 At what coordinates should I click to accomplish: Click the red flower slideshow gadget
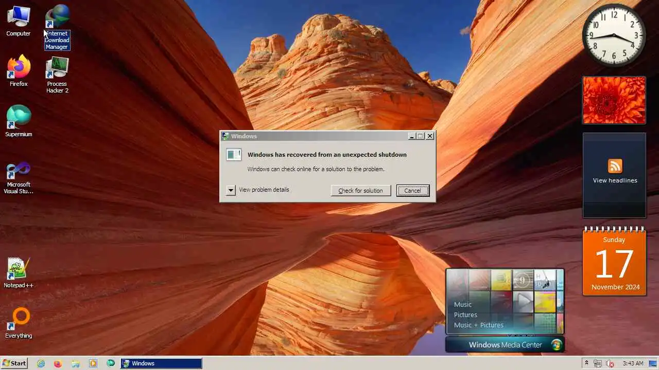pyautogui.click(x=614, y=100)
